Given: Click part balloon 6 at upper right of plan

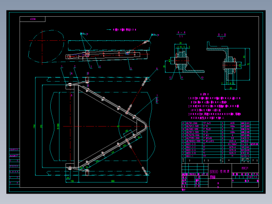Looking at the screenshot, I should coord(157,69).
